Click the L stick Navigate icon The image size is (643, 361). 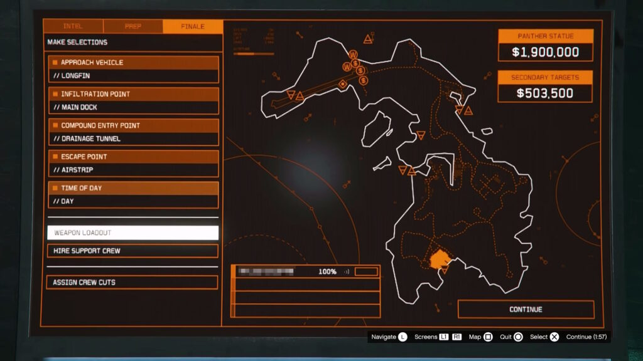(x=403, y=337)
